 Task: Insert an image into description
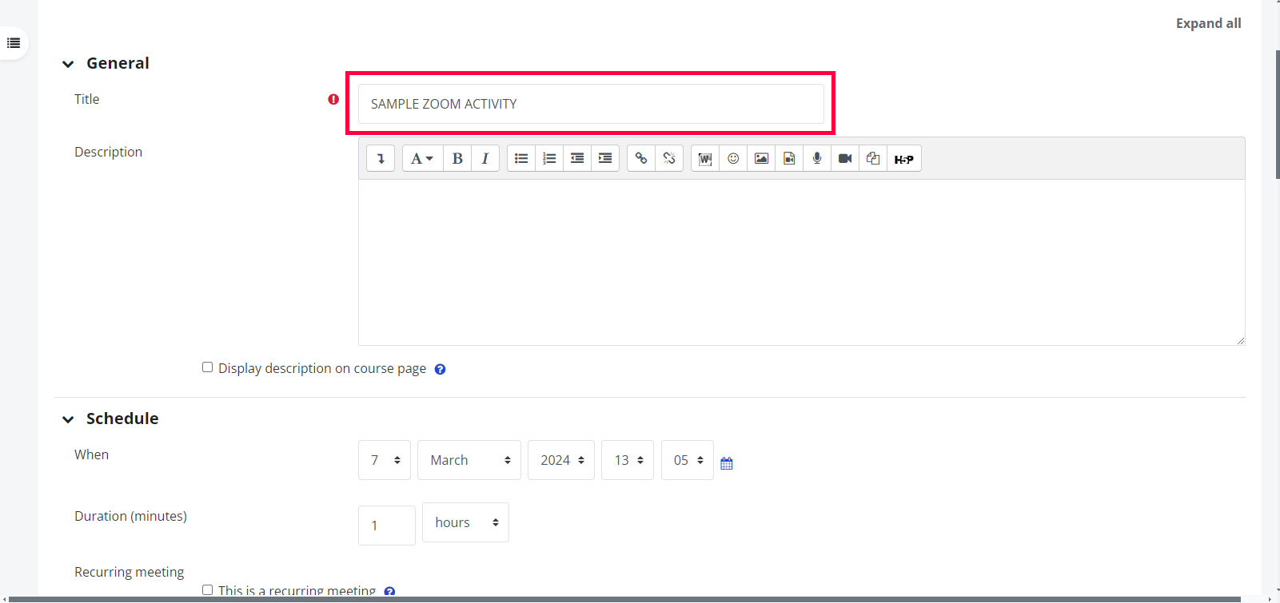[761, 158]
